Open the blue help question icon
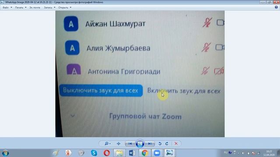This screenshot has width=280, height=157. tap(276, 7)
